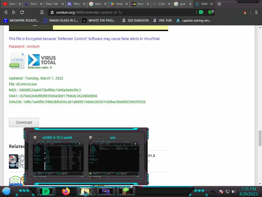Show the clock and date 7:05 PM
Viewport: 262px width, 197px height.
[248, 191]
